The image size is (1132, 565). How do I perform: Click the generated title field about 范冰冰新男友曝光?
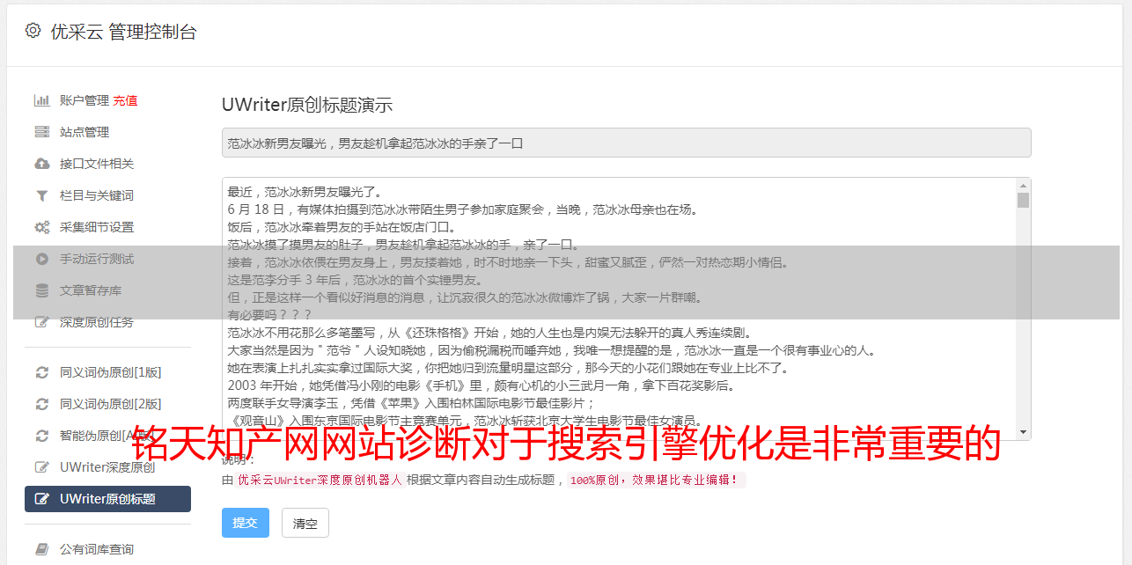(x=627, y=143)
